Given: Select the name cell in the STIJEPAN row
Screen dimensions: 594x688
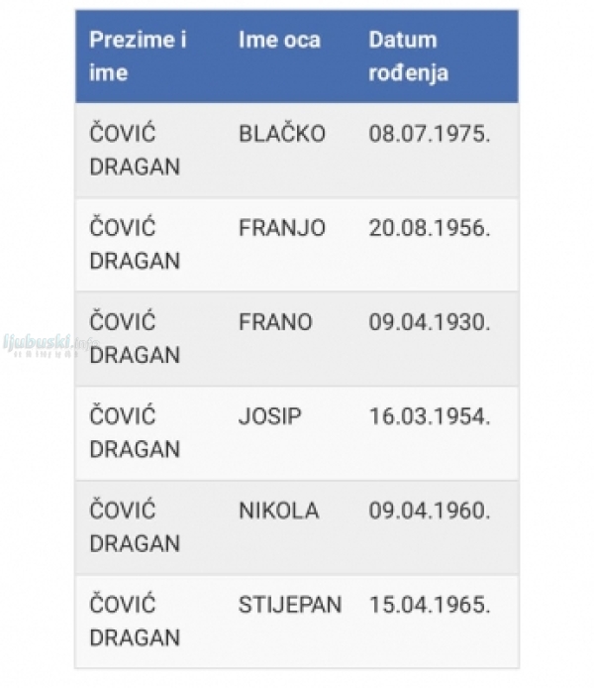Looking at the screenshot, I should [x=135, y=621].
